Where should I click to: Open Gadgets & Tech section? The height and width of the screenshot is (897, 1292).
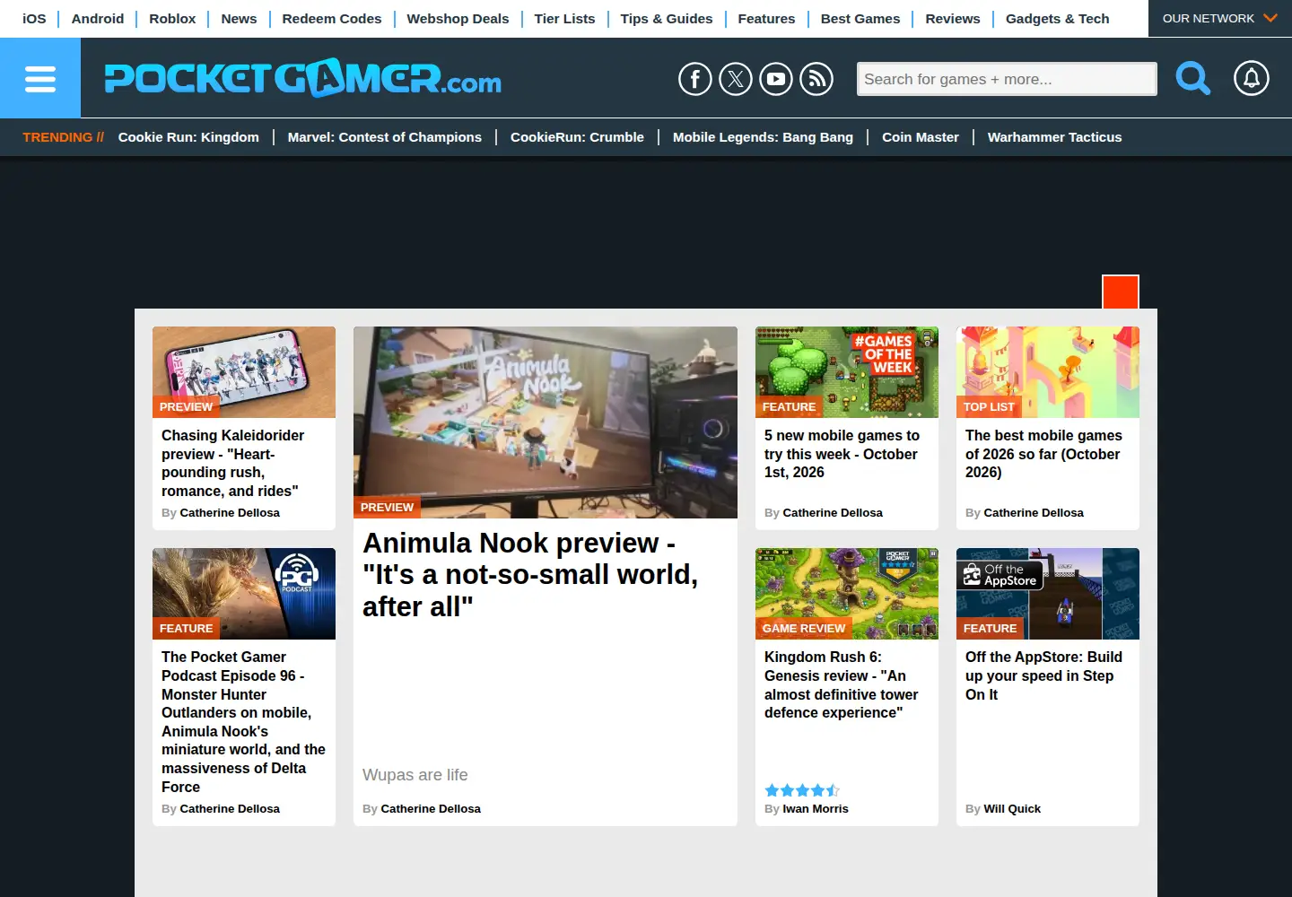1058,18
